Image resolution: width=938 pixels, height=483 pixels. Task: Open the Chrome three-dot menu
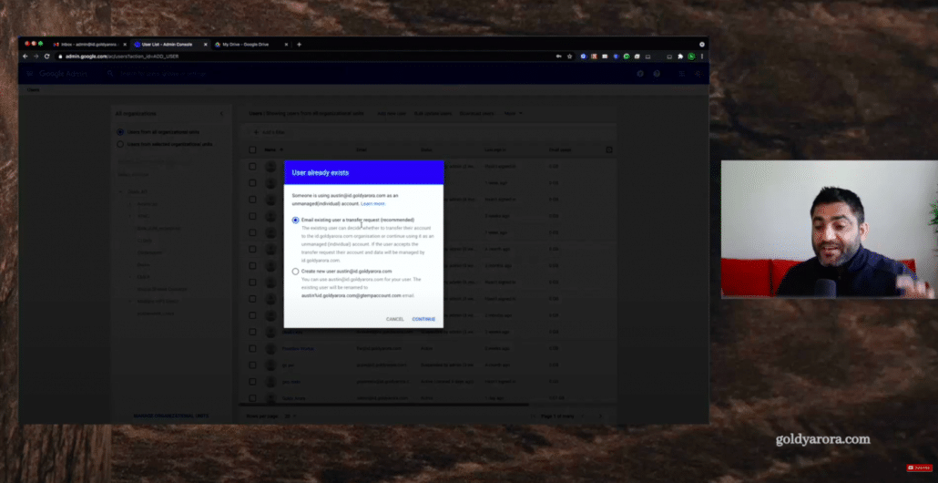[702, 57]
